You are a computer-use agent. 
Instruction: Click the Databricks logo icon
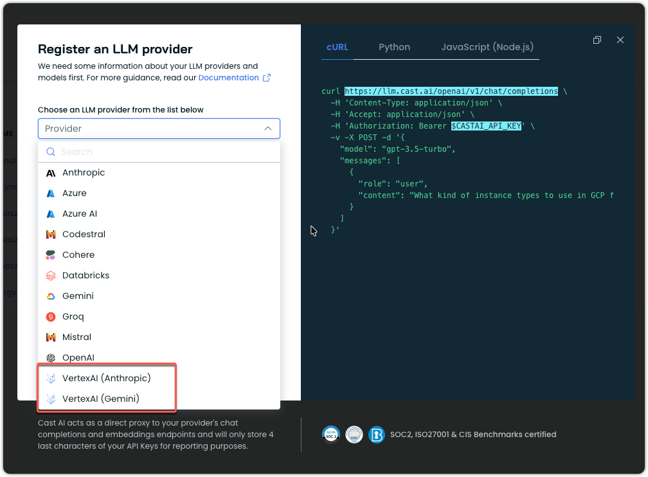pyautogui.click(x=50, y=276)
